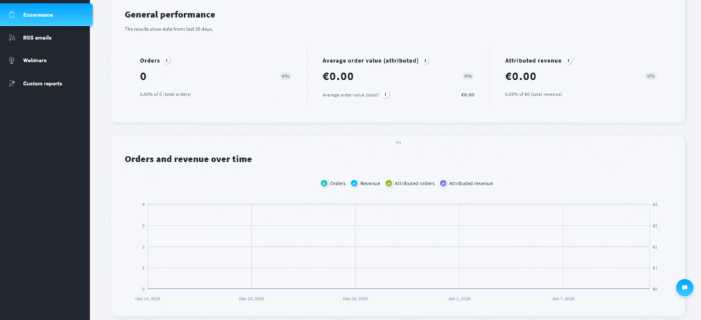This screenshot has width=701, height=320.
Task: Click the Dec 14, 2025 axis label
Action: pos(148,299)
